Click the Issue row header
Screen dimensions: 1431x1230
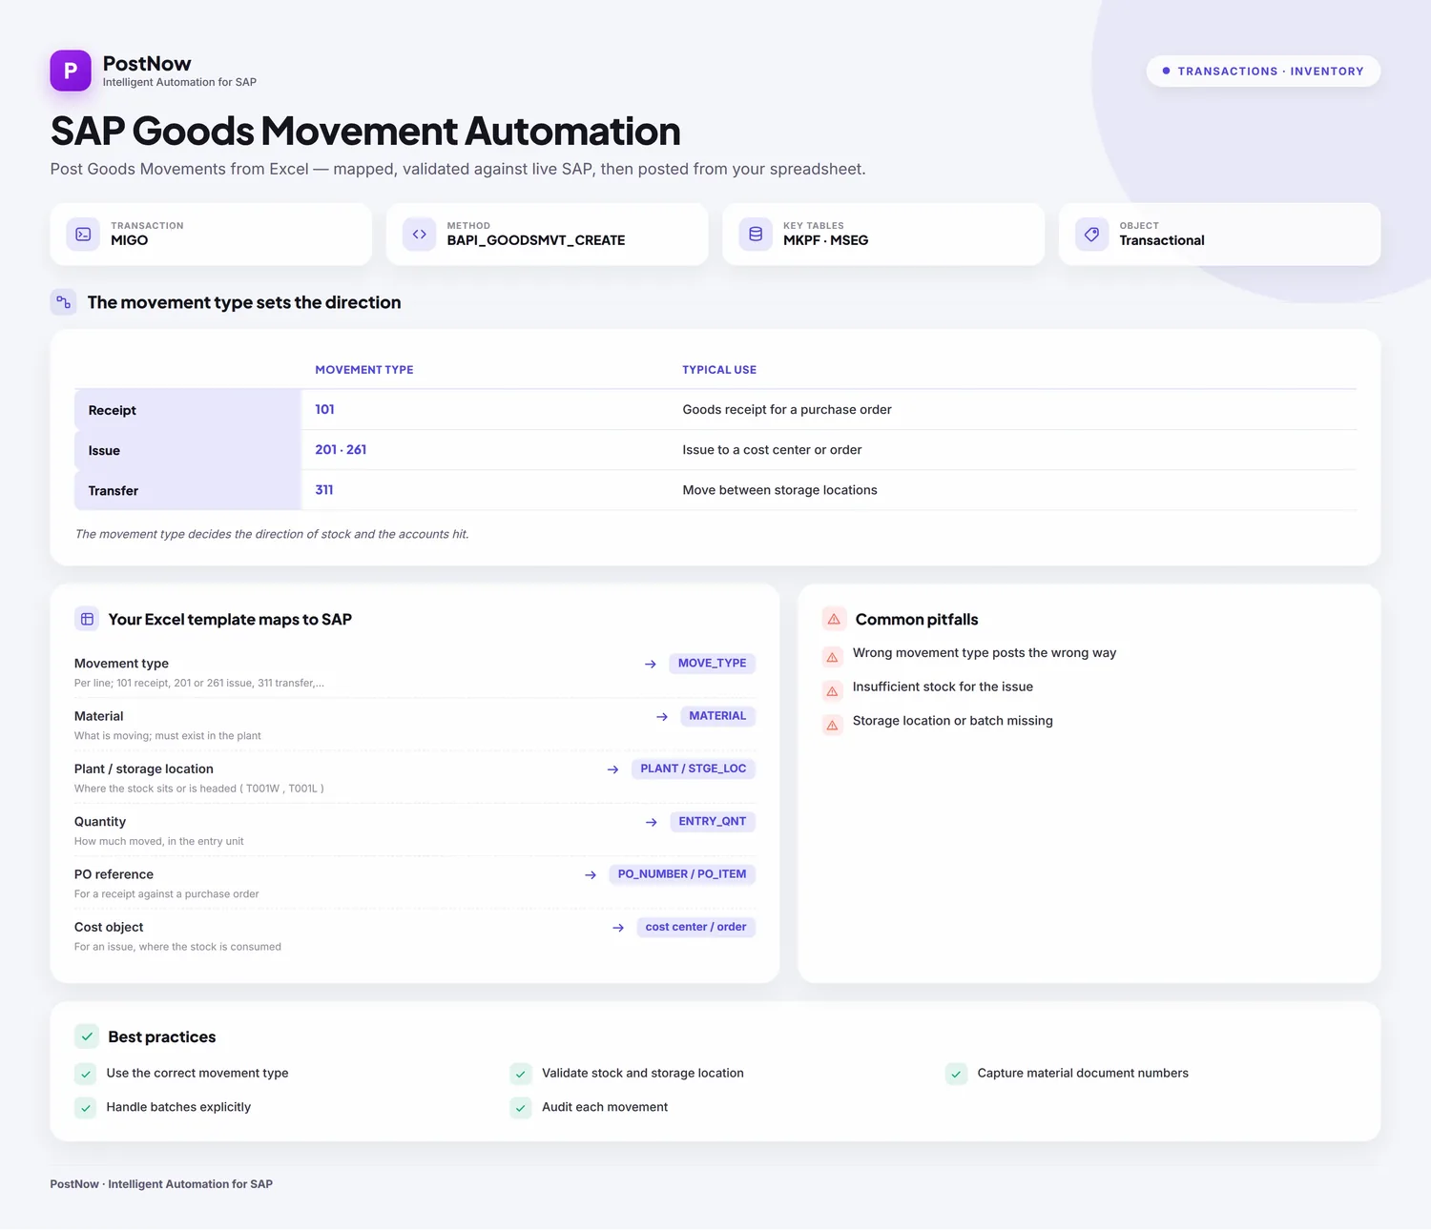point(188,450)
